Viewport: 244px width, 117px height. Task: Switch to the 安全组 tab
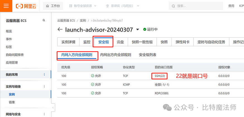(x=103, y=42)
